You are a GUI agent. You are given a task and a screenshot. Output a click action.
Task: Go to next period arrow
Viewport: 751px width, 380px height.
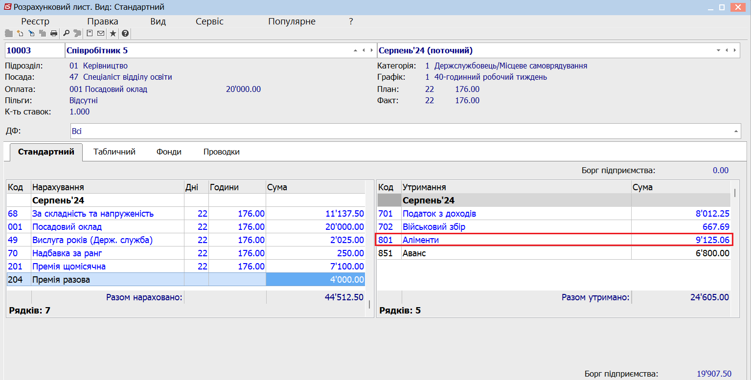tap(735, 50)
